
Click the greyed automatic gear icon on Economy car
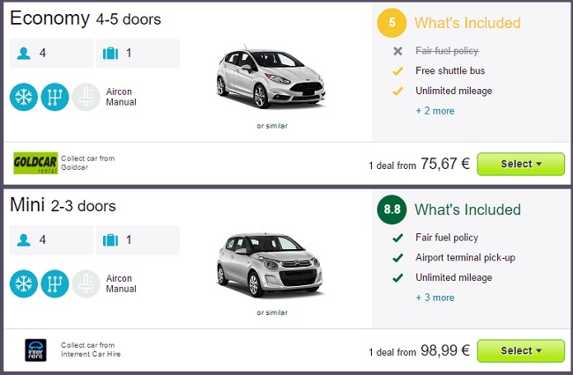tap(86, 97)
